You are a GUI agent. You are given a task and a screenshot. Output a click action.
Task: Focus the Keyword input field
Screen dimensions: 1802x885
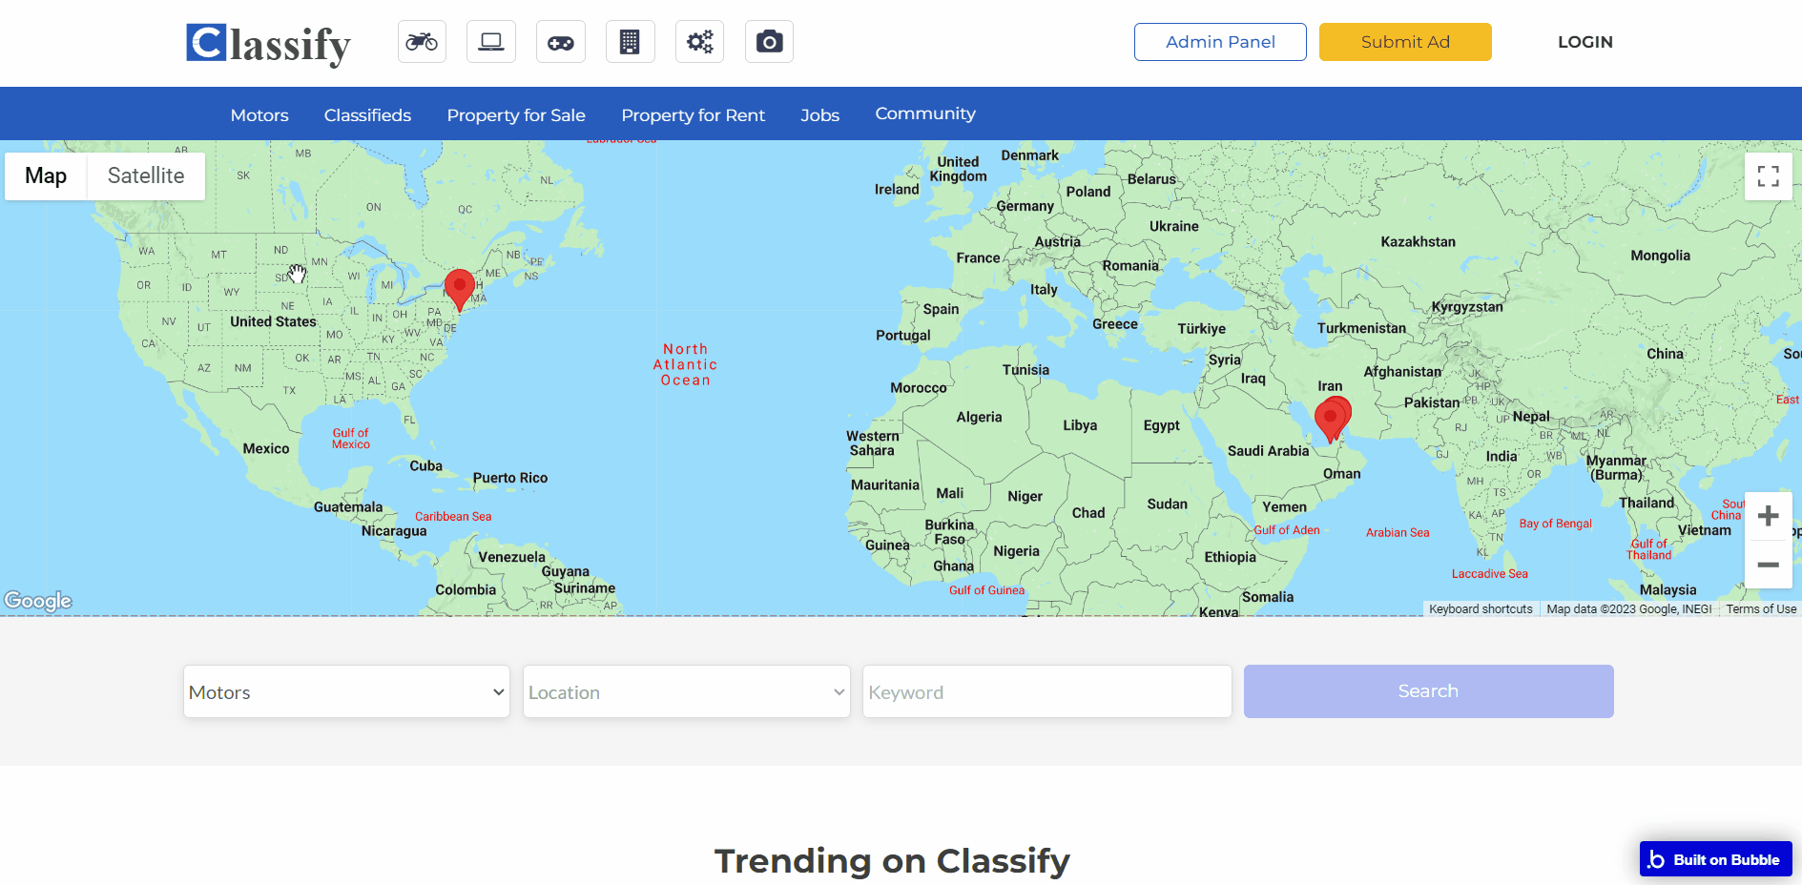pos(1046,691)
